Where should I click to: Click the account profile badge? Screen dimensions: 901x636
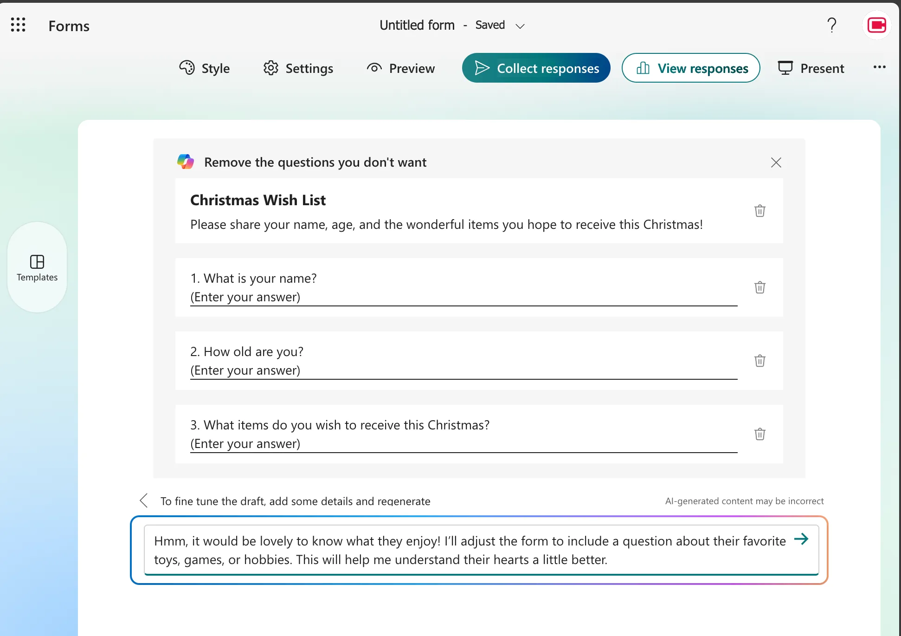876,25
